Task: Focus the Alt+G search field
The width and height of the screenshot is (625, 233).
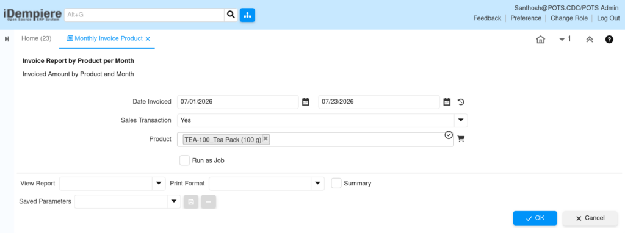Action: (144, 15)
